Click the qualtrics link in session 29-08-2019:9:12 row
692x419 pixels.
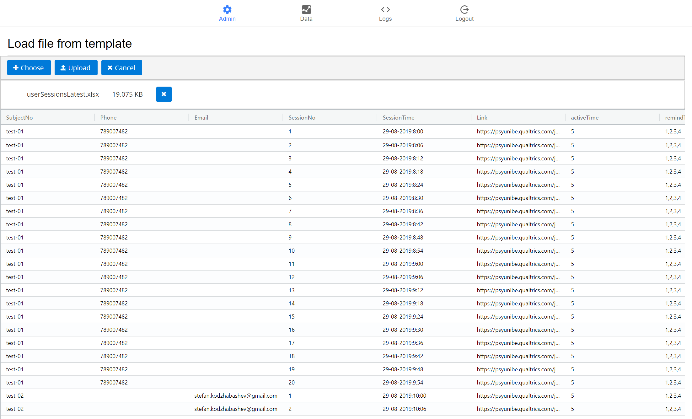[x=518, y=290]
